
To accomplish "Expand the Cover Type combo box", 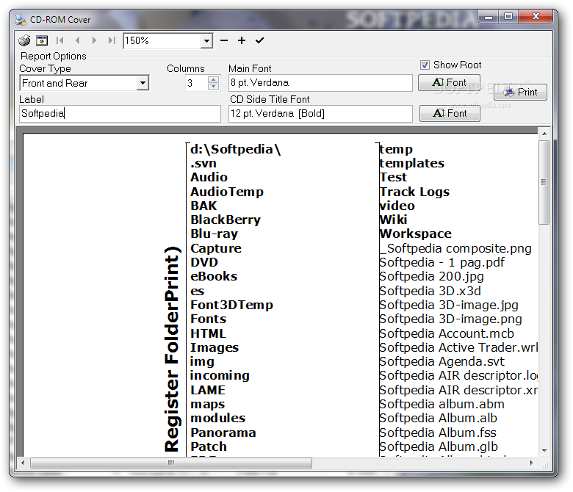I will point(143,83).
